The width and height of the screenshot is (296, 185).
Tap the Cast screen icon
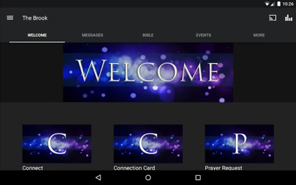click(273, 18)
